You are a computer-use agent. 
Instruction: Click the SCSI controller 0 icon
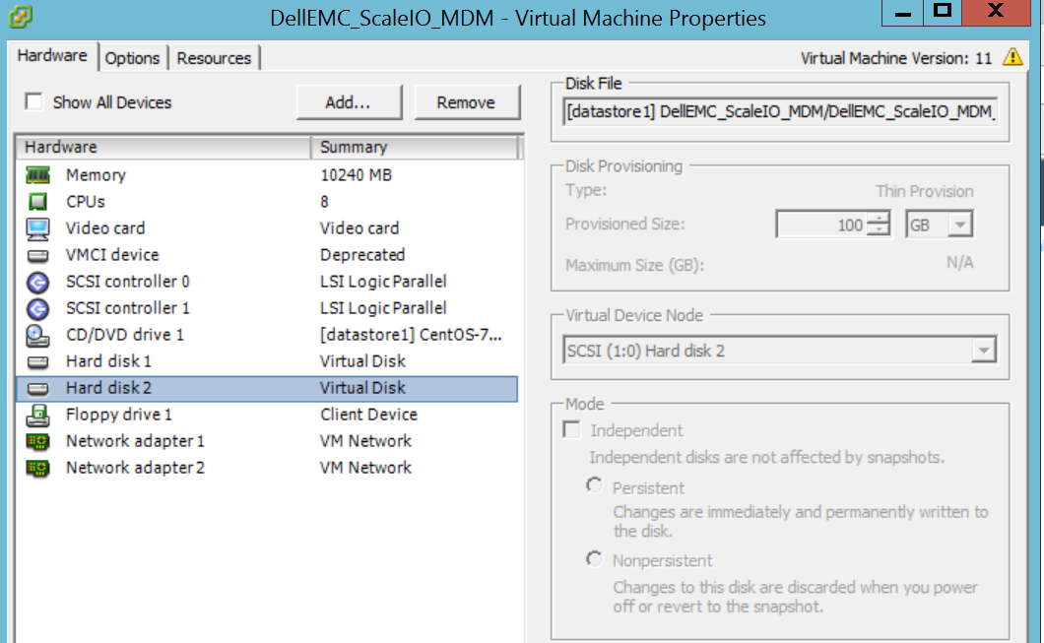38,283
